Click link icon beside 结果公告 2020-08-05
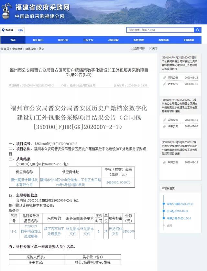The width and height of the screenshot is (207, 271). (164, 126)
